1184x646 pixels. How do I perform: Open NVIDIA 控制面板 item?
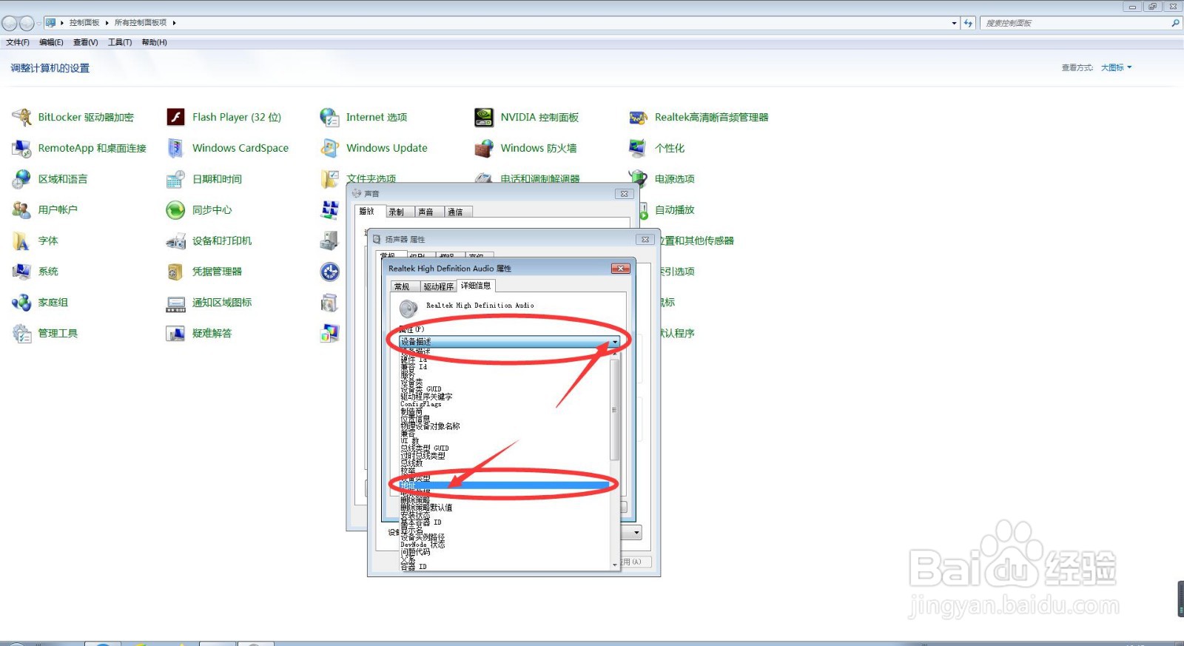click(526, 117)
